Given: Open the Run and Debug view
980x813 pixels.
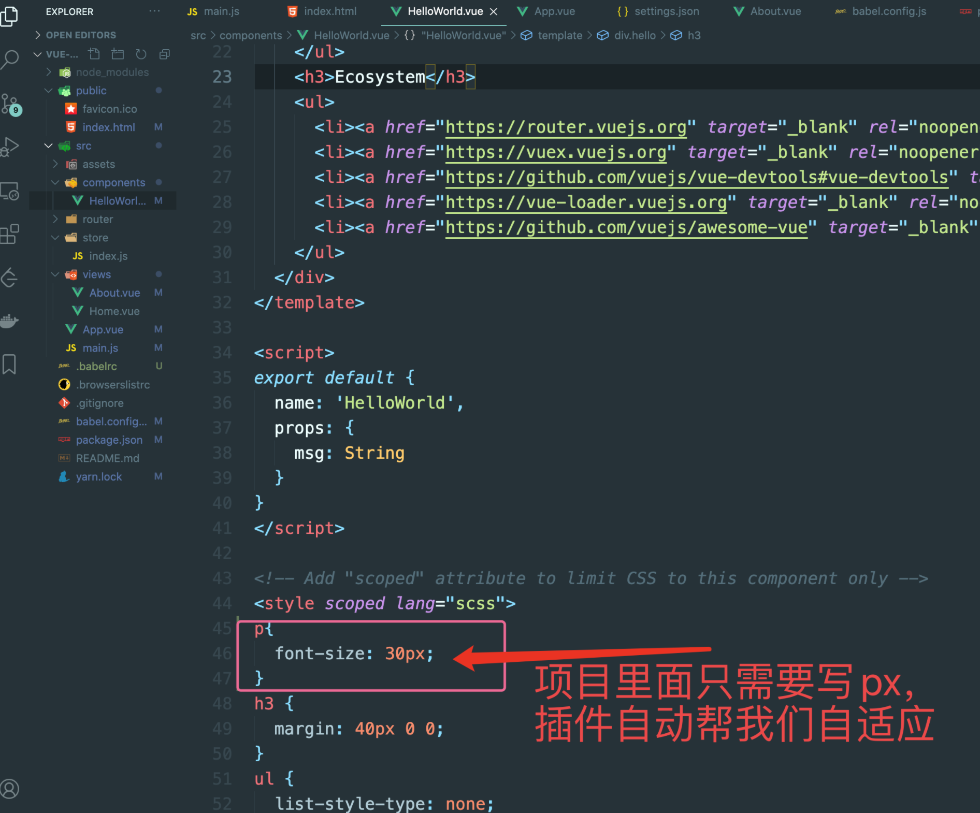Looking at the screenshot, I should coord(9,147).
